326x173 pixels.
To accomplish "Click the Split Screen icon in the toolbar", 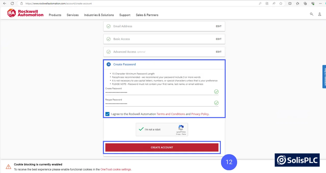I will 290,3.
